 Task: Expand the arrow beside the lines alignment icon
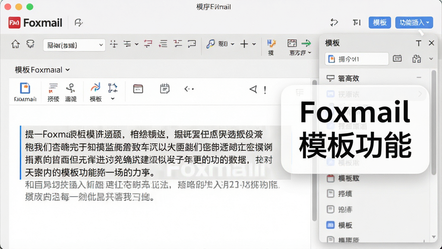coord(136,45)
